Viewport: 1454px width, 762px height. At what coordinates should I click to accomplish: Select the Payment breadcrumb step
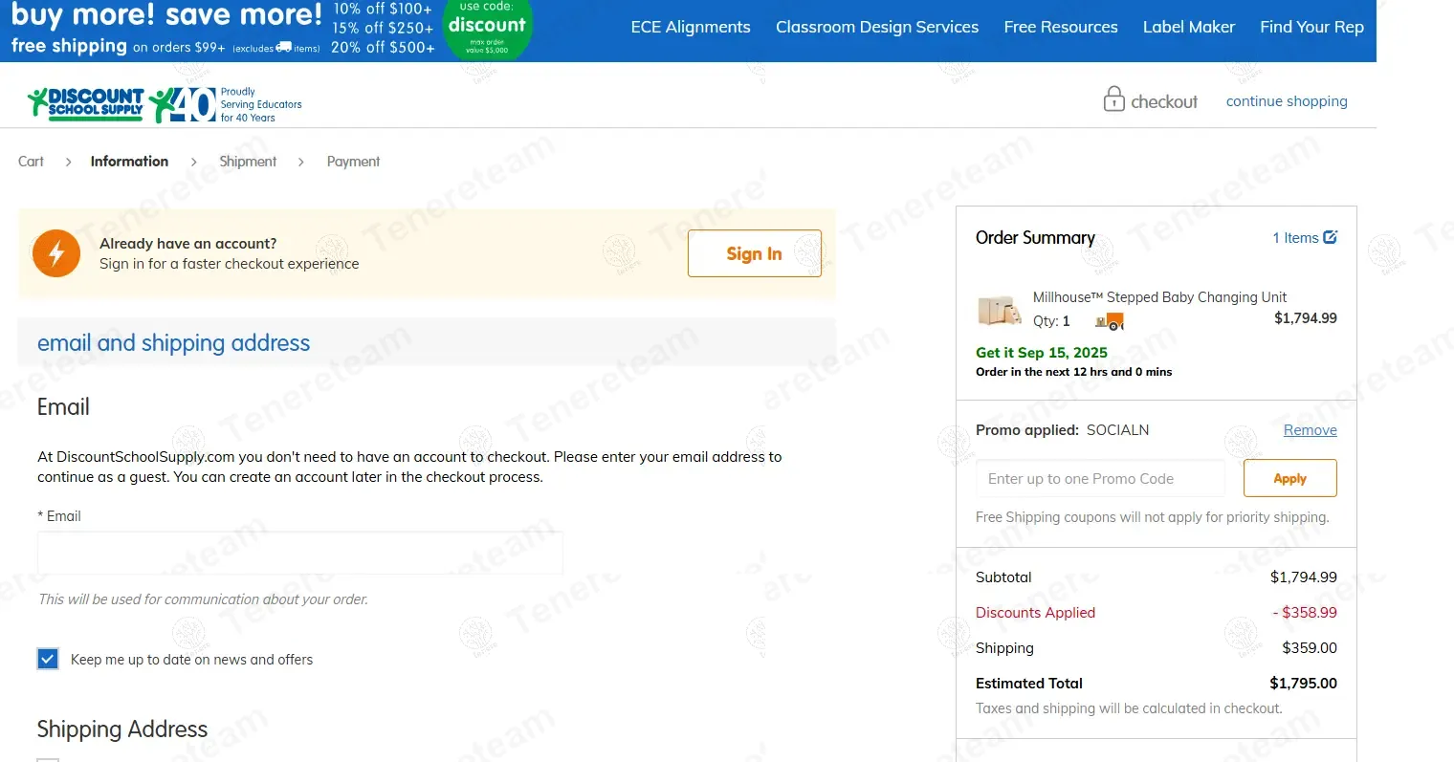point(353,162)
